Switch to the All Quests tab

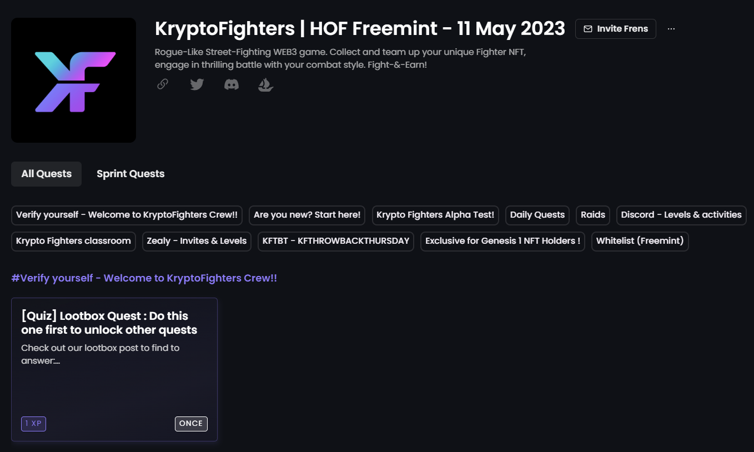[x=46, y=173]
